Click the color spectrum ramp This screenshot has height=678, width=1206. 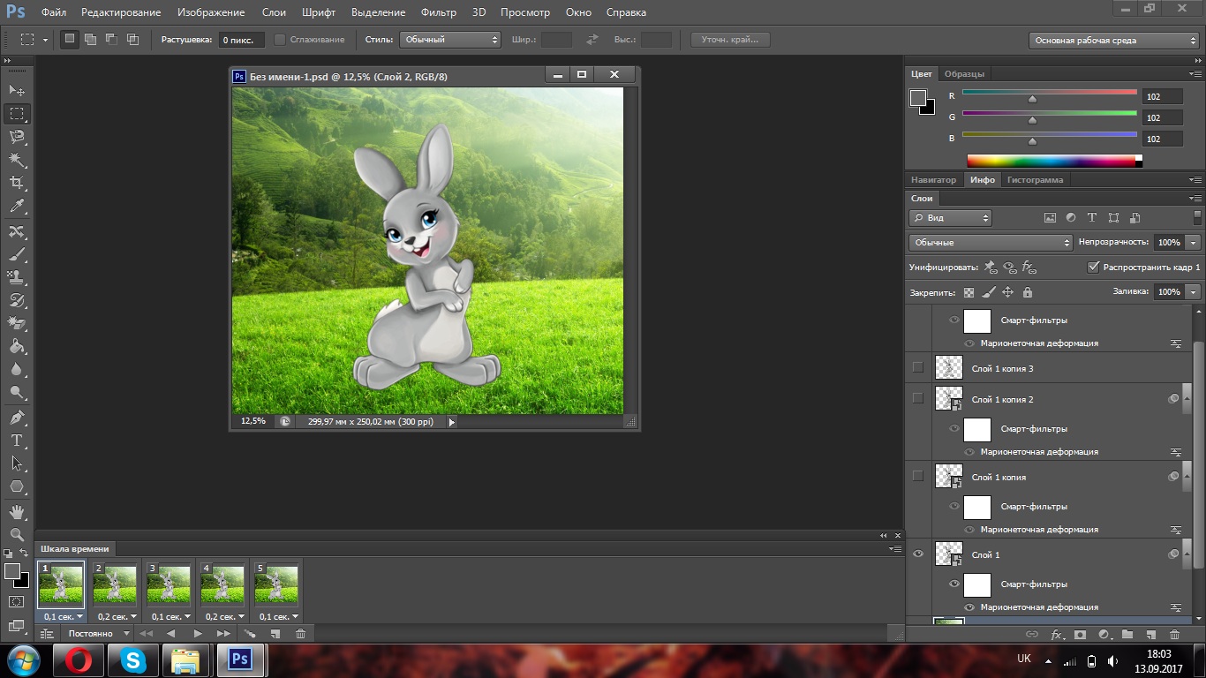tap(1054, 161)
